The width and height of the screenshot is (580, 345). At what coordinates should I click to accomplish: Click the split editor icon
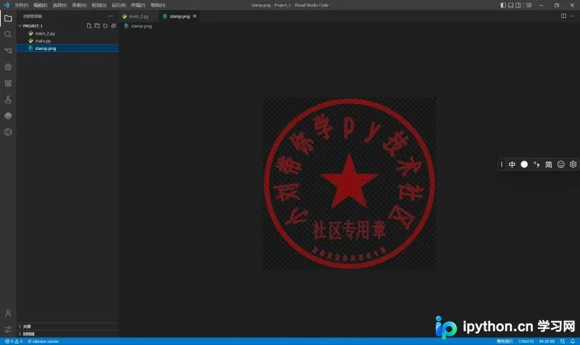563,16
